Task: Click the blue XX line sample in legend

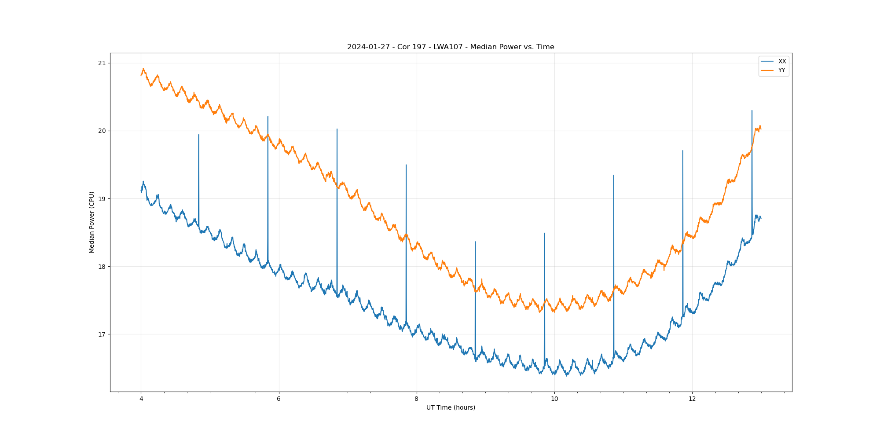Action: (767, 61)
